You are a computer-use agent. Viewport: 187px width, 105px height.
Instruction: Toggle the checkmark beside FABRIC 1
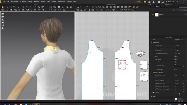[153, 15]
